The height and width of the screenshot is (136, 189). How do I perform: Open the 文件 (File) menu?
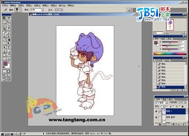5,5
